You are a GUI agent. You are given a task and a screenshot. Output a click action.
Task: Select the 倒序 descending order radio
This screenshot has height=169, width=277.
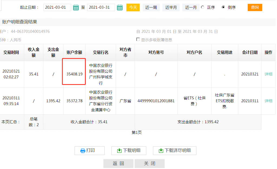click(x=223, y=7)
